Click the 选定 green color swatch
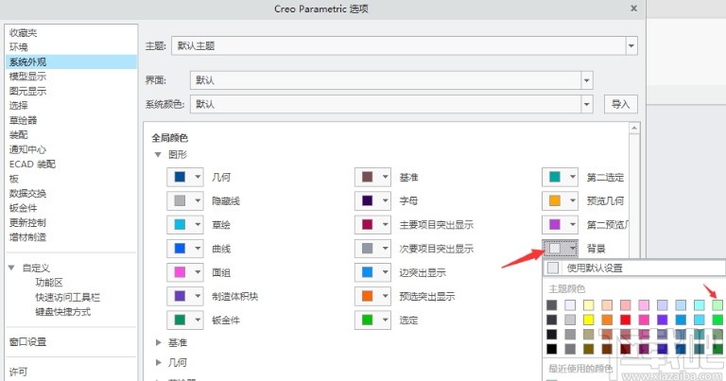Image resolution: width=726 pixels, height=381 pixels. click(x=367, y=320)
